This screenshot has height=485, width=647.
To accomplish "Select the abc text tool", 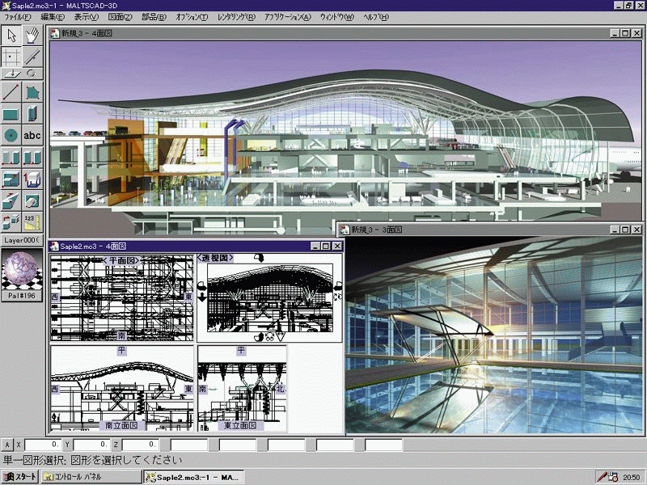I will [31, 136].
